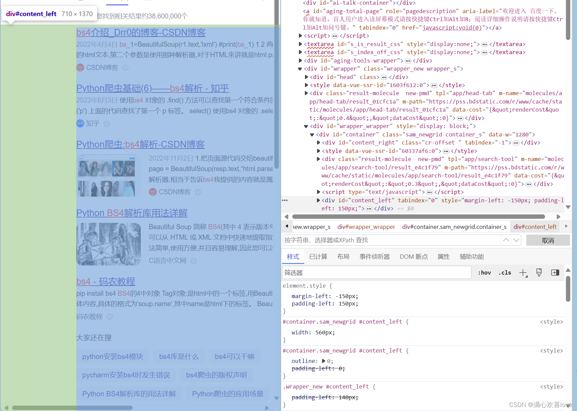
Task: Click the photo collage thumbnail of CSDN result
Action: tap(108, 175)
